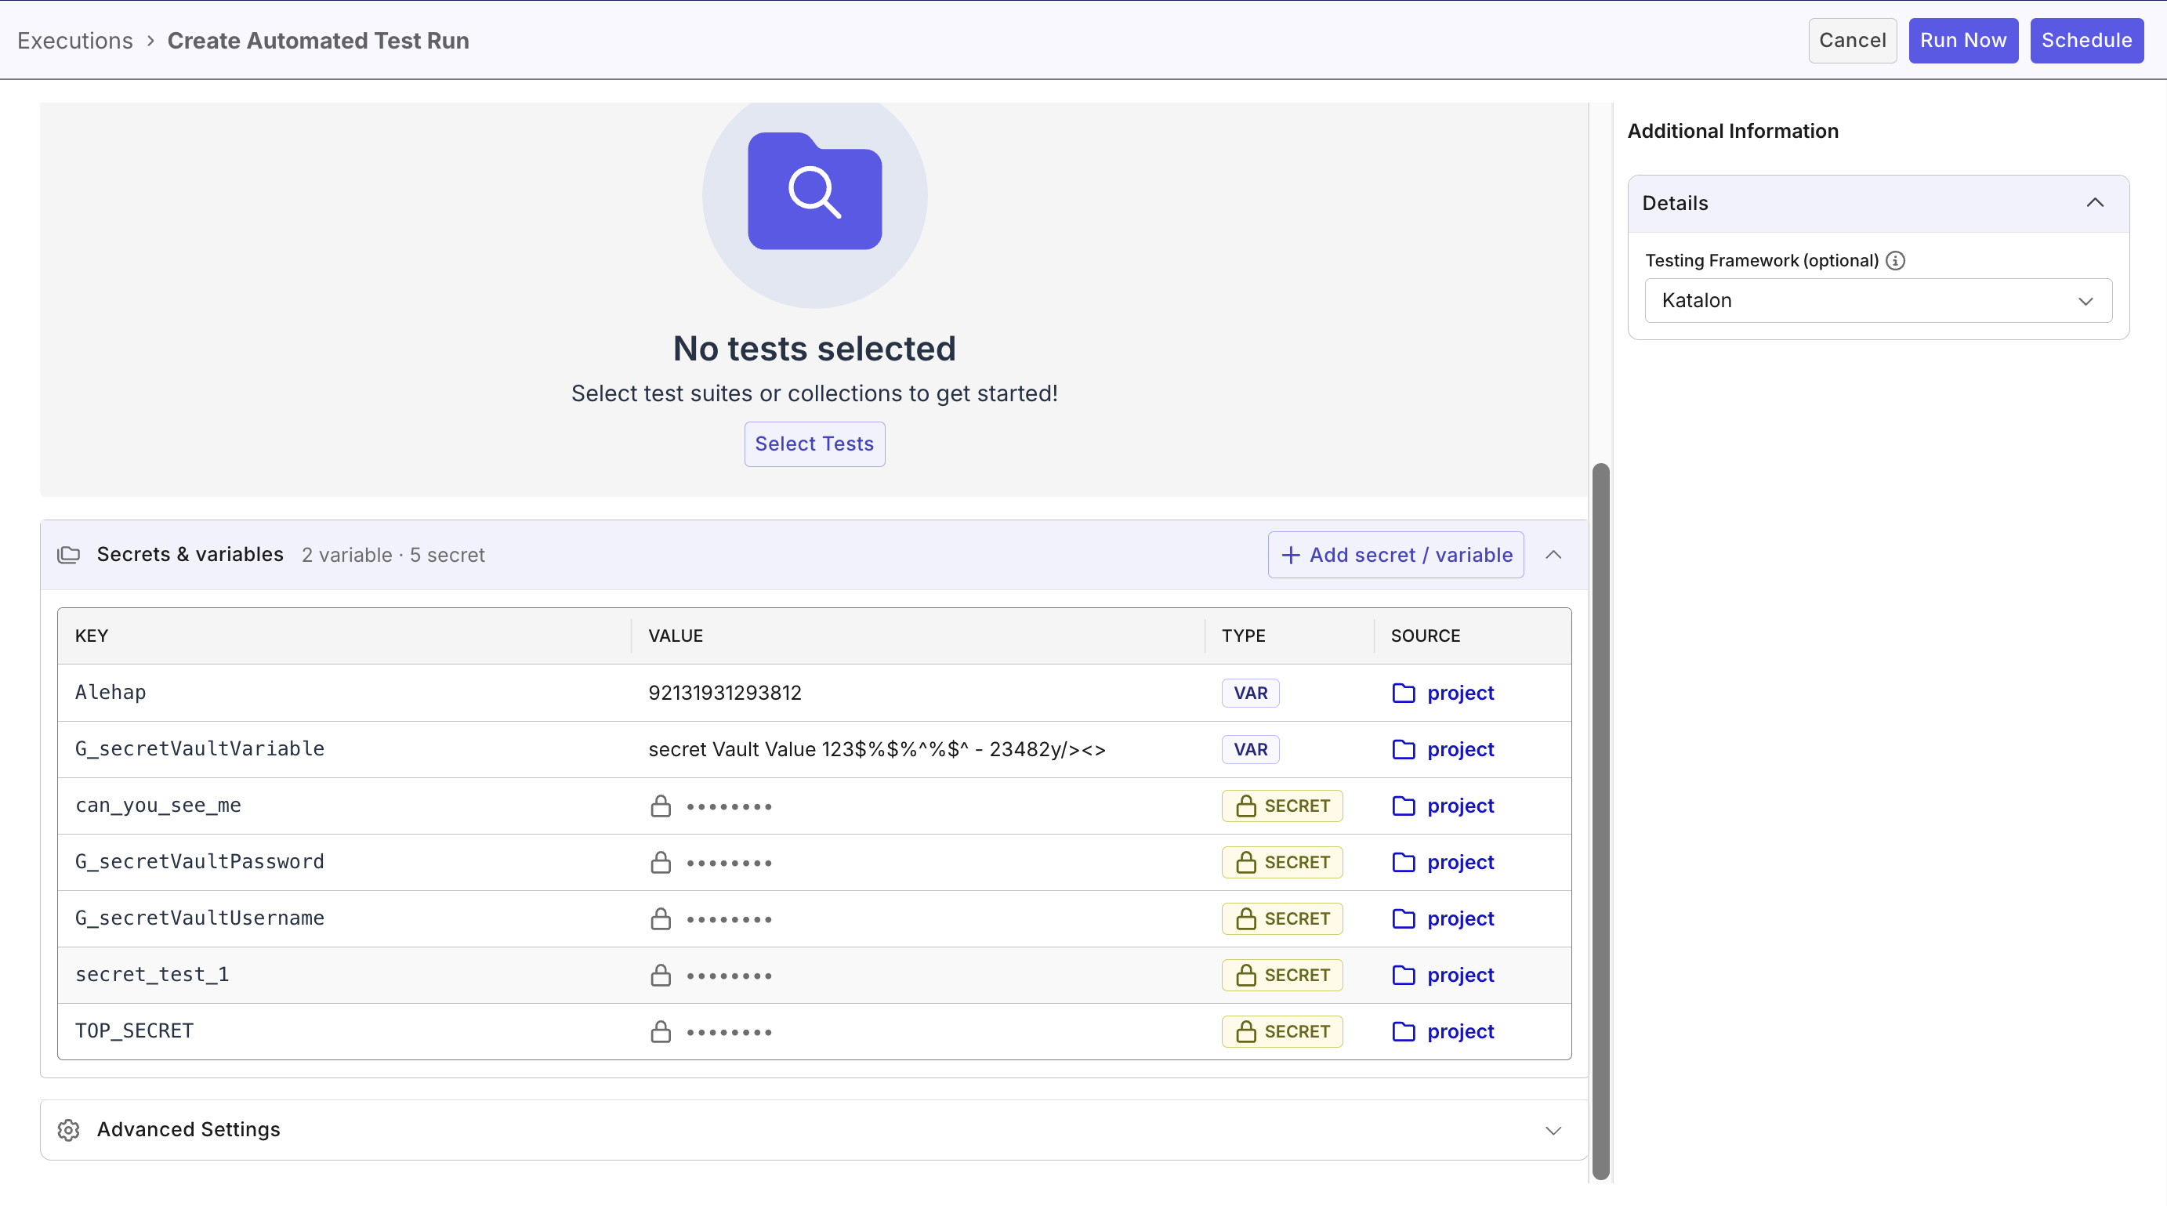Click the 'No tests selected' heading
Image resolution: width=2167 pixels, height=1206 pixels.
pyautogui.click(x=814, y=348)
